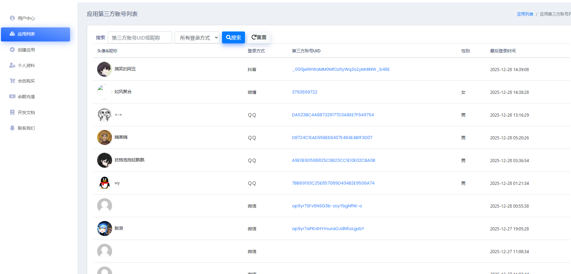Click the penguin avatar of user wy
This screenshot has width=571, height=274.
(x=105, y=183)
